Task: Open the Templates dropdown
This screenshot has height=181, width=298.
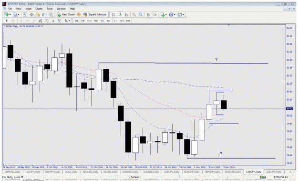Action: (x=180, y=14)
